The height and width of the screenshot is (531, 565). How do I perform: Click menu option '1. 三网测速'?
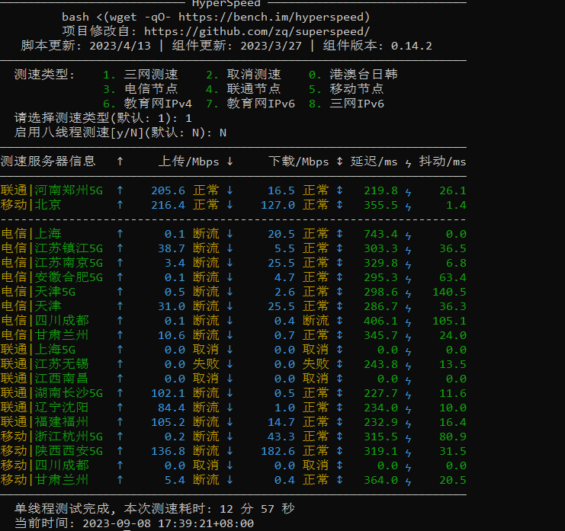pyautogui.click(x=140, y=75)
